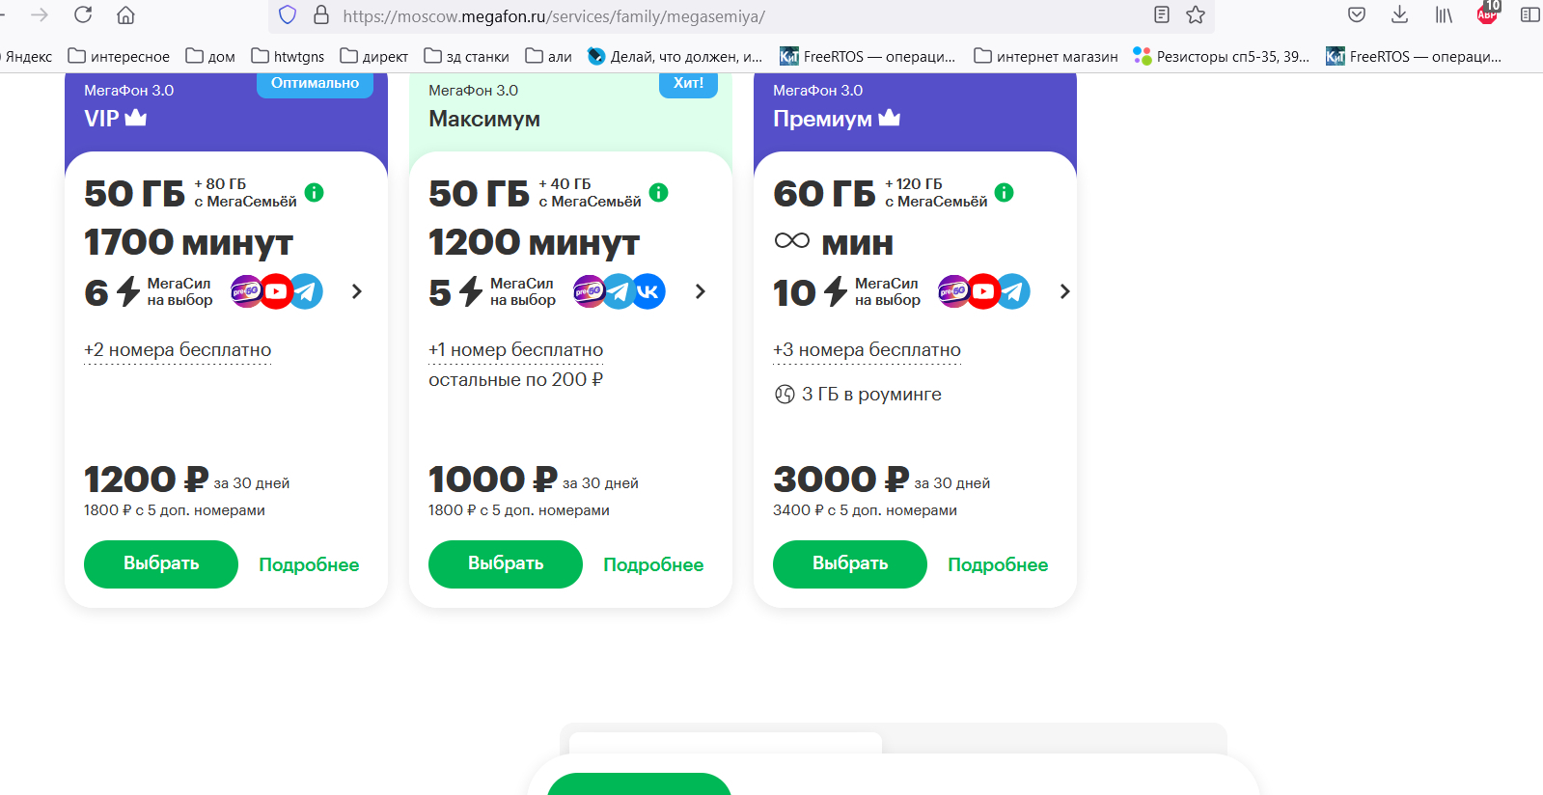This screenshot has width=1543, height=795.
Task: Open the Adblock Plus extension icon
Action: pos(1488,14)
